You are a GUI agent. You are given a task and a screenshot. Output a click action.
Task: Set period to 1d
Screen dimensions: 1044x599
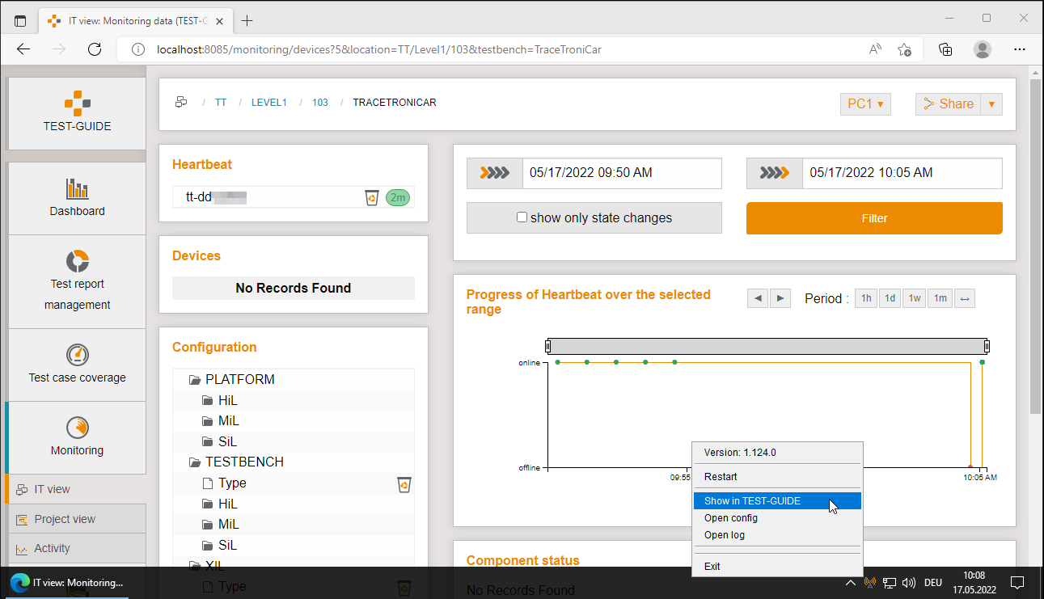point(890,298)
